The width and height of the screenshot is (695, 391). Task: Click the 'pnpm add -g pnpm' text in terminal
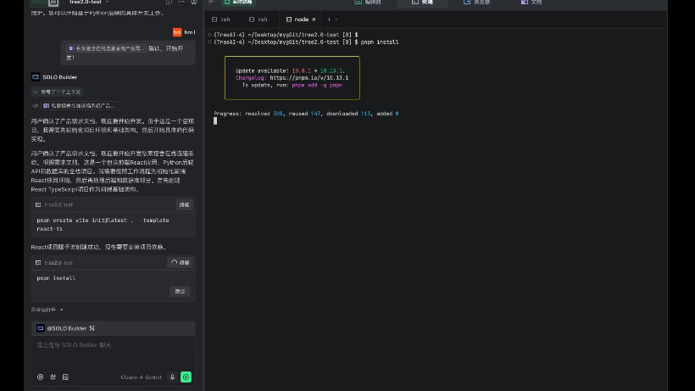[x=317, y=85]
